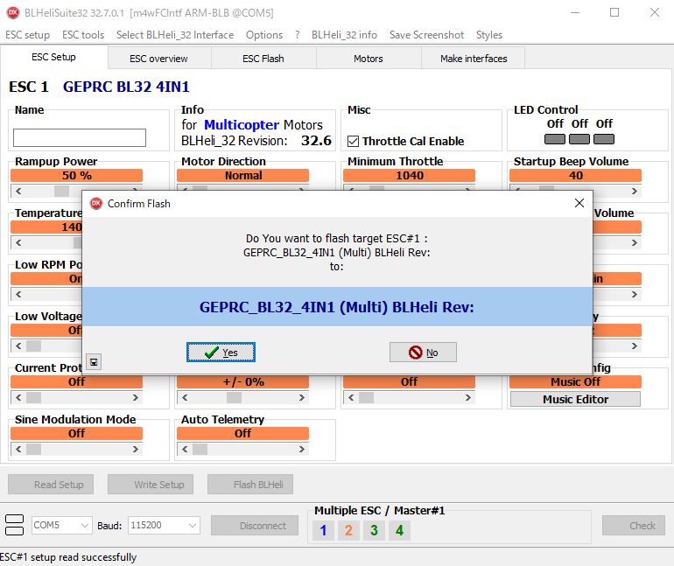Viewport: 674px width, 566px height.
Task: Click connection interface icon beside COM5
Action: tap(14, 525)
